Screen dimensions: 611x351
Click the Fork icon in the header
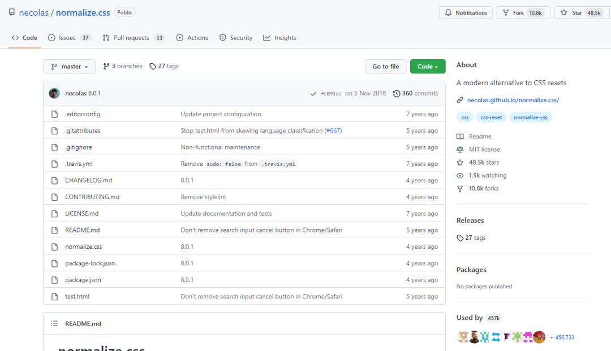(x=506, y=13)
